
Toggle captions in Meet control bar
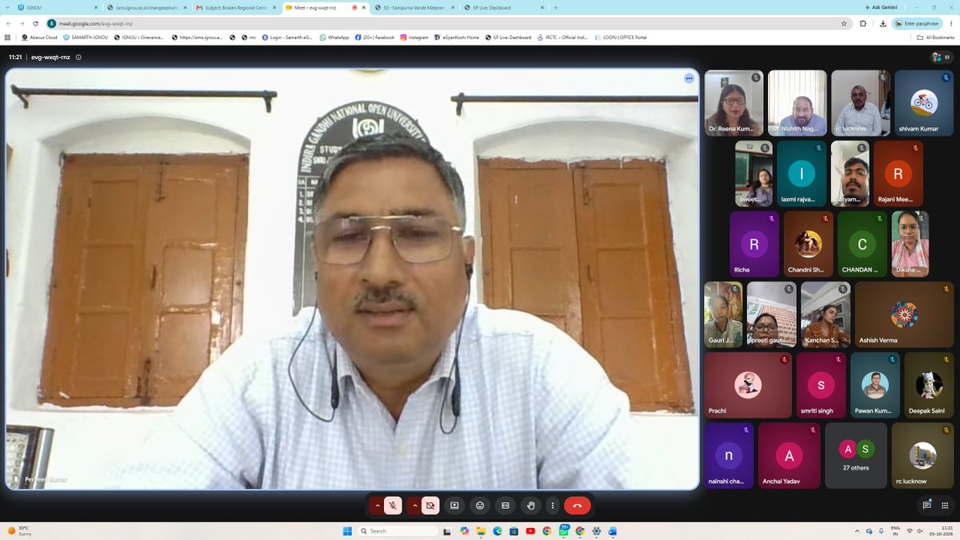coord(506,506)
